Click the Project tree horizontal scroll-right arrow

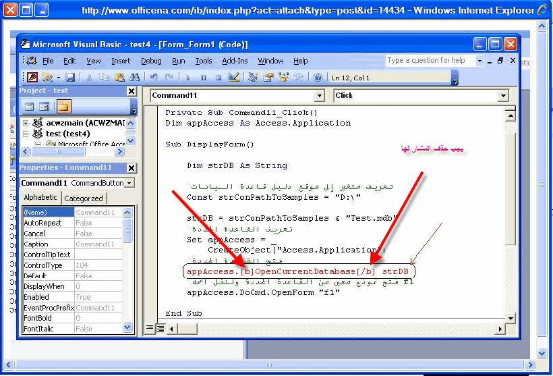pyautogui.click(x=120, y=152)
